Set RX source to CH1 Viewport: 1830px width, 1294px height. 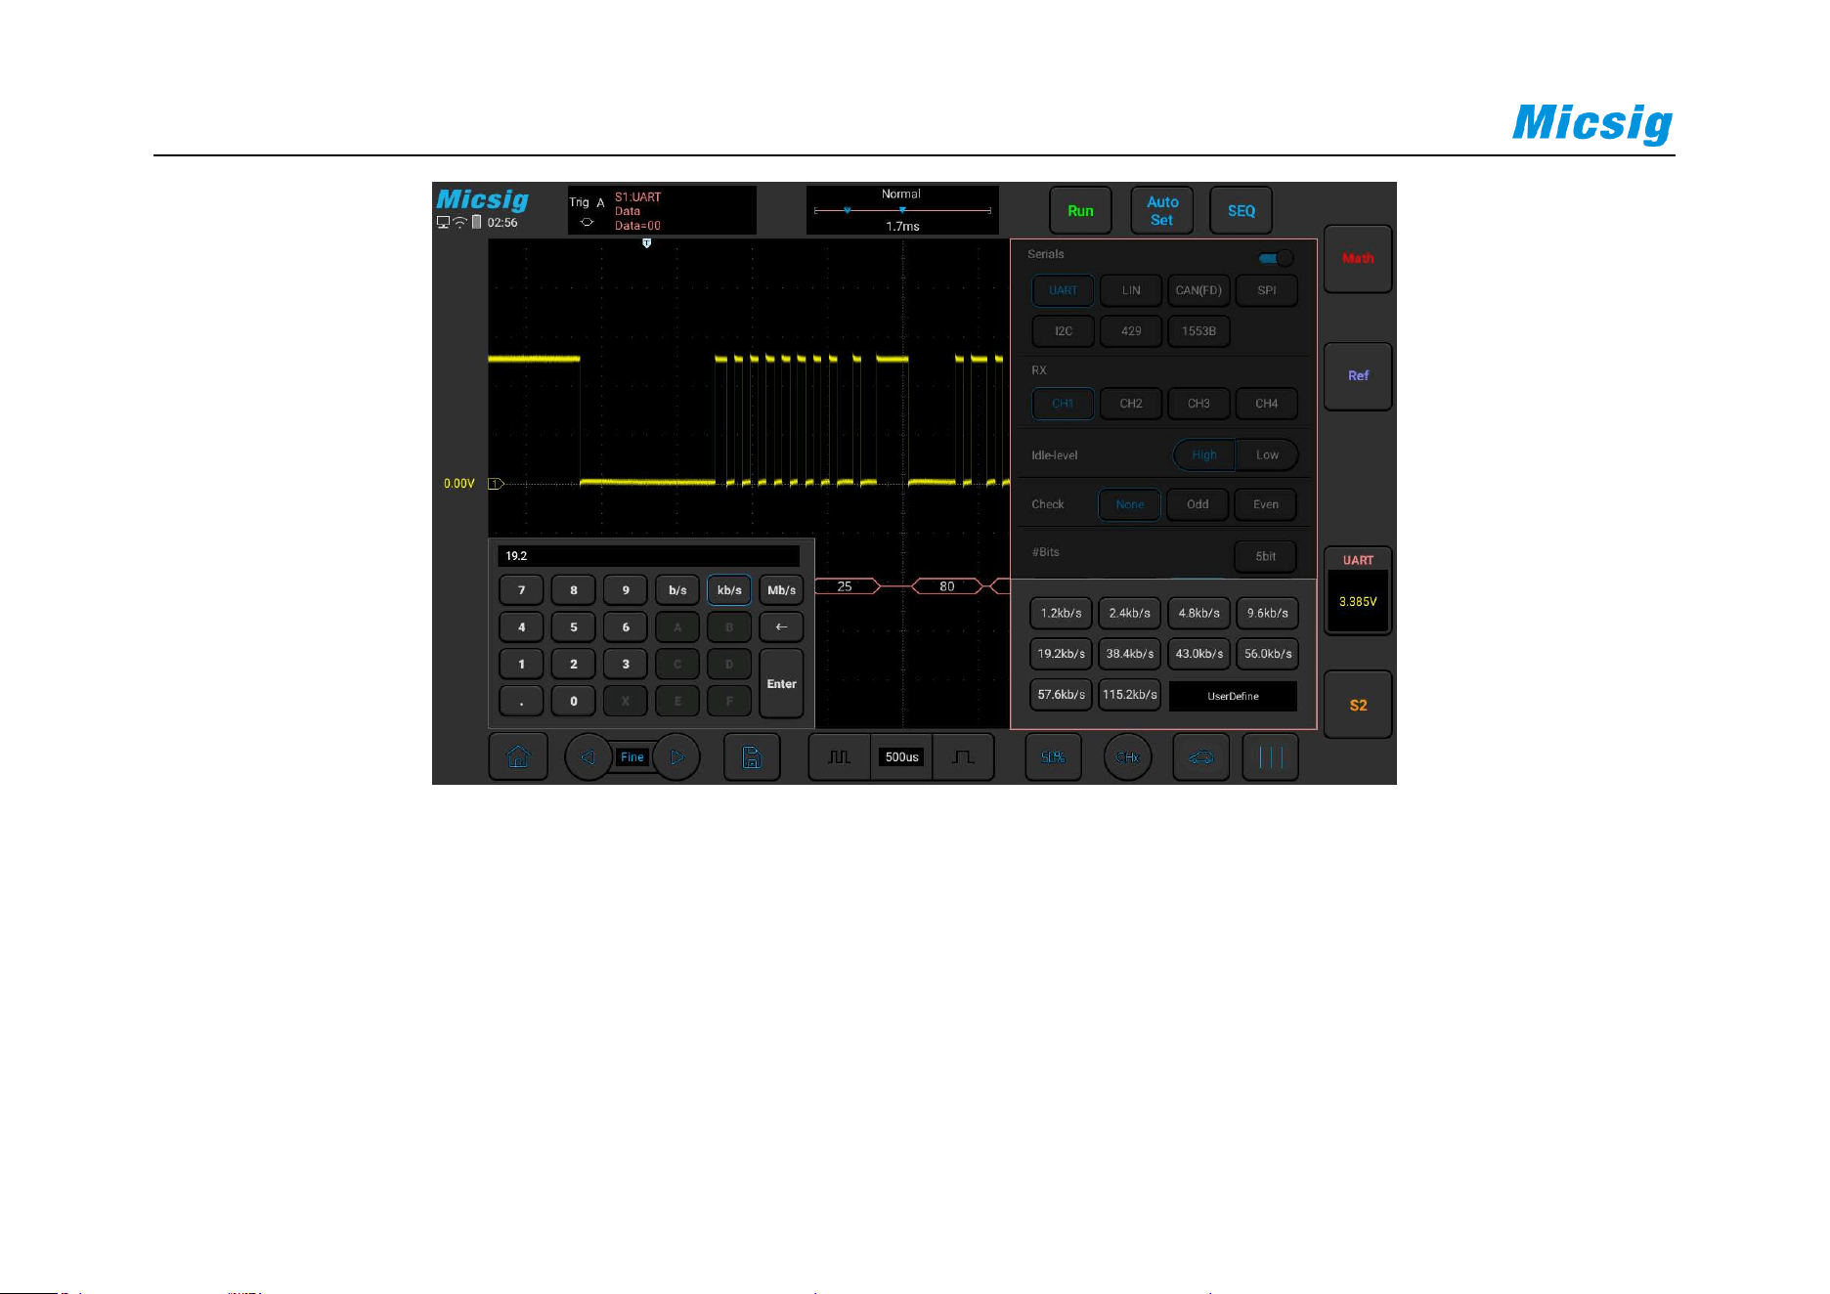click(x=1063, y=404)
